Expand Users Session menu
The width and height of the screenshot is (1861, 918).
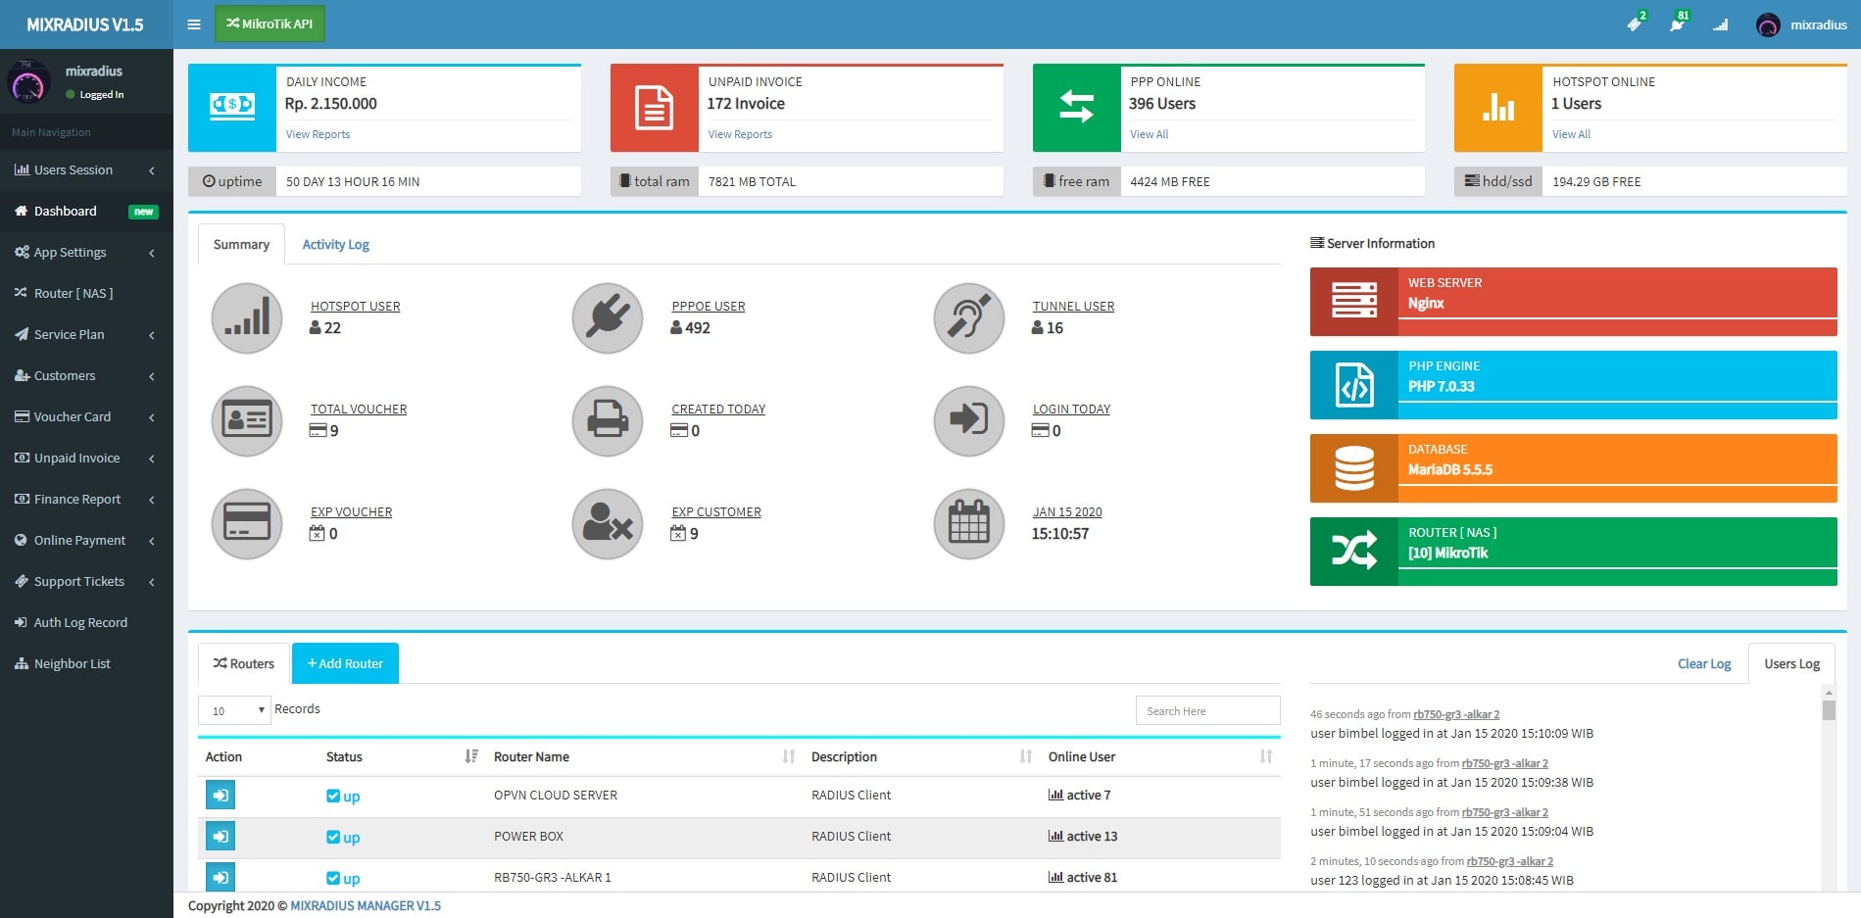[86, 169]
